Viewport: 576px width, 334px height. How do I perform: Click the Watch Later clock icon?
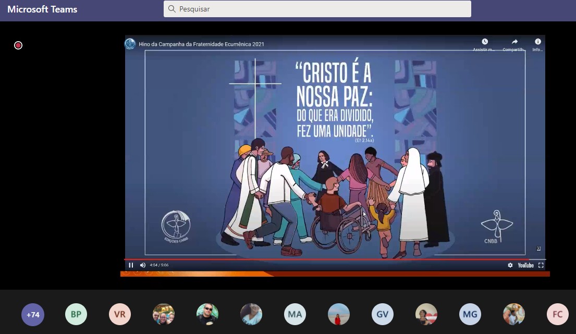point(484,42)
